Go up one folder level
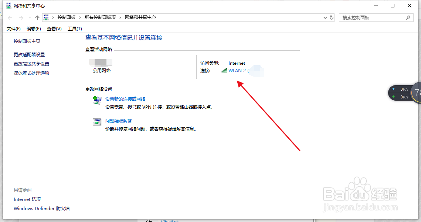Image resolution: width=421 pixels, height=222 pixels. point(37,18)
